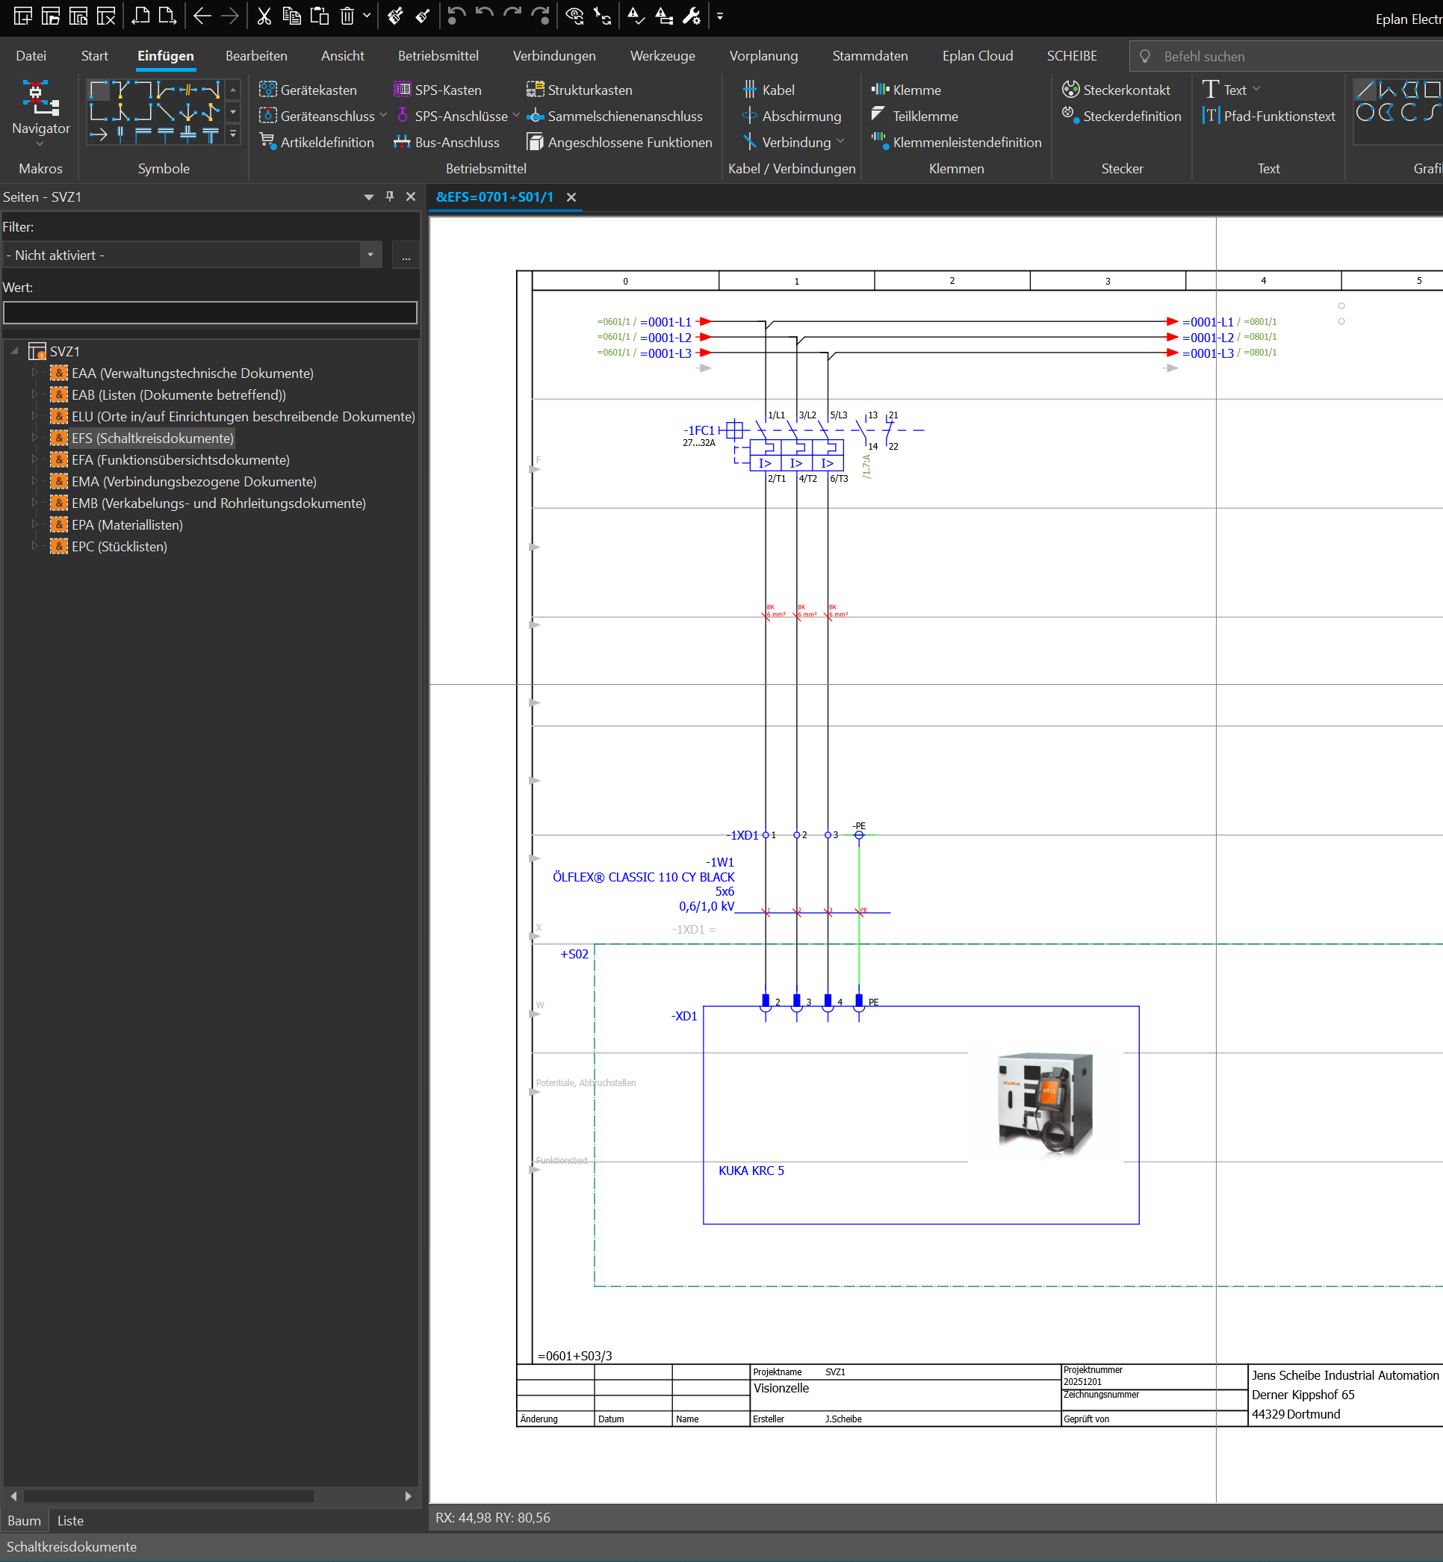Open the Betriebsmittel menu tab
This screenshot has width=1443, height=1562.
point(438,55)
